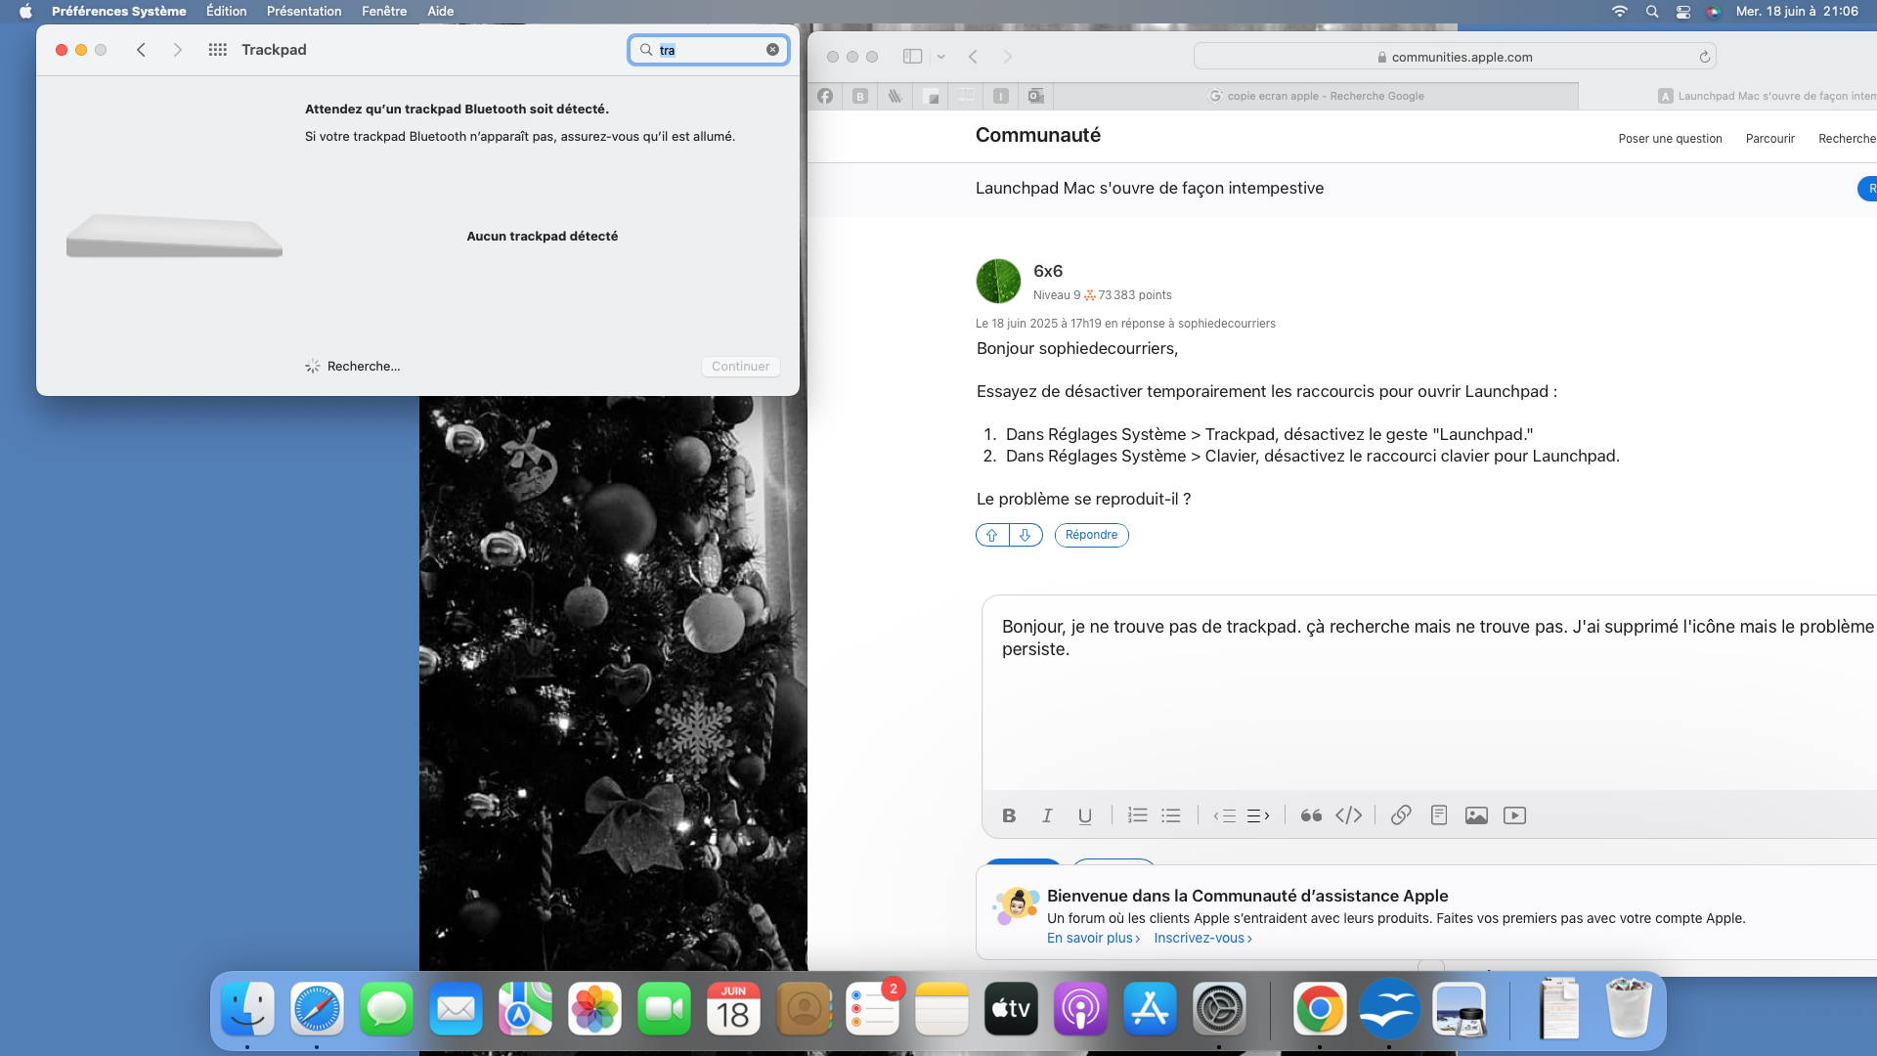Toggle underline in reply editor

(1084, 815)
